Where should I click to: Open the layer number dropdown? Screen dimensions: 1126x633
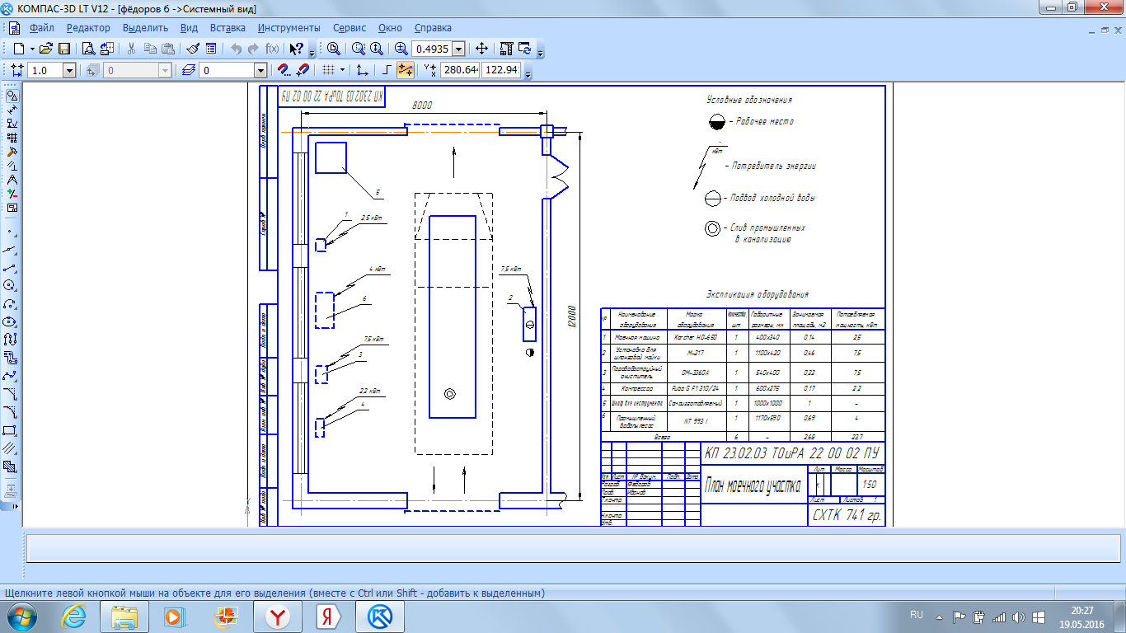pos(260,71)
